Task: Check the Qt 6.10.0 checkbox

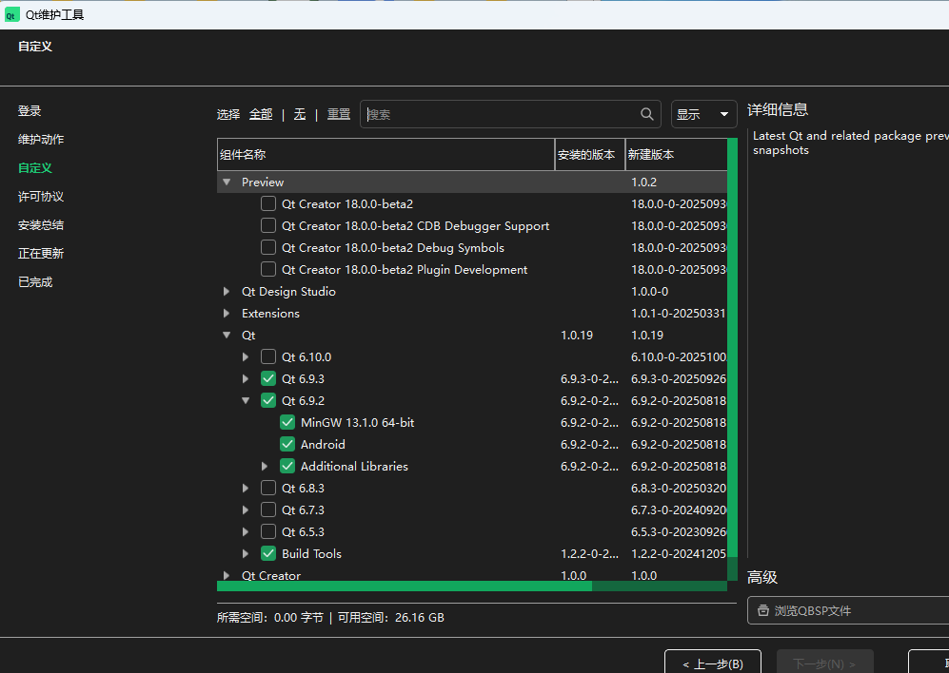Action: click(x=268, y=356)
